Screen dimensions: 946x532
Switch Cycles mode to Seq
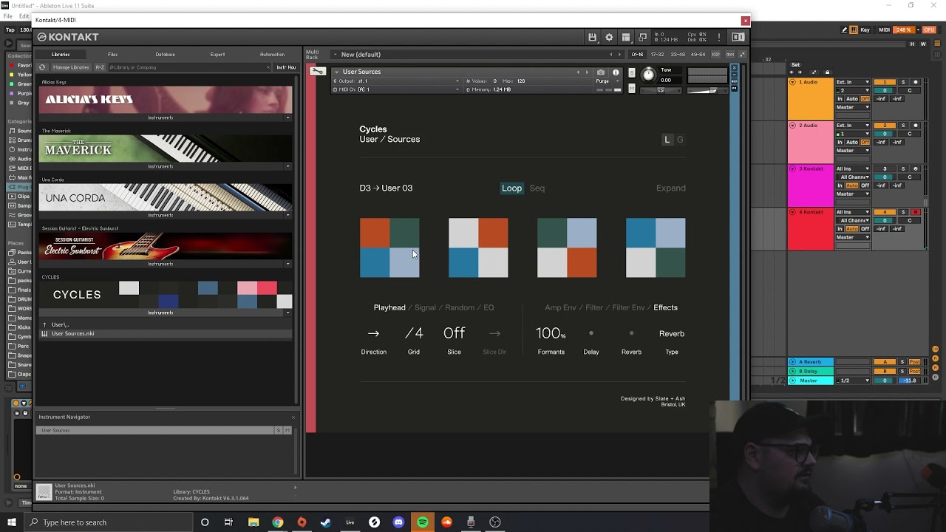coord(537,188)
